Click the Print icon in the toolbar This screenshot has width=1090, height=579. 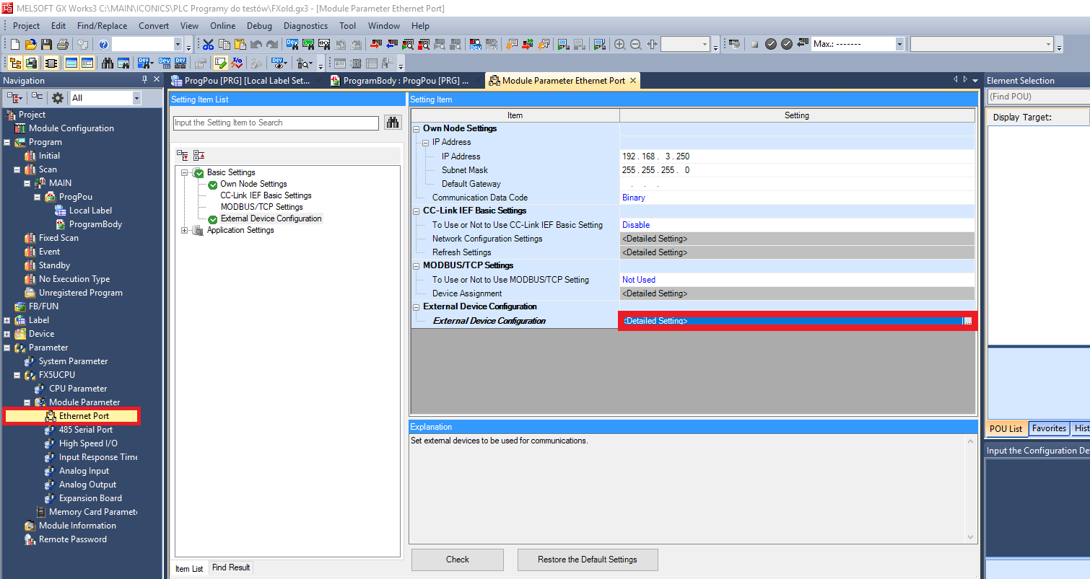point(63,44)
